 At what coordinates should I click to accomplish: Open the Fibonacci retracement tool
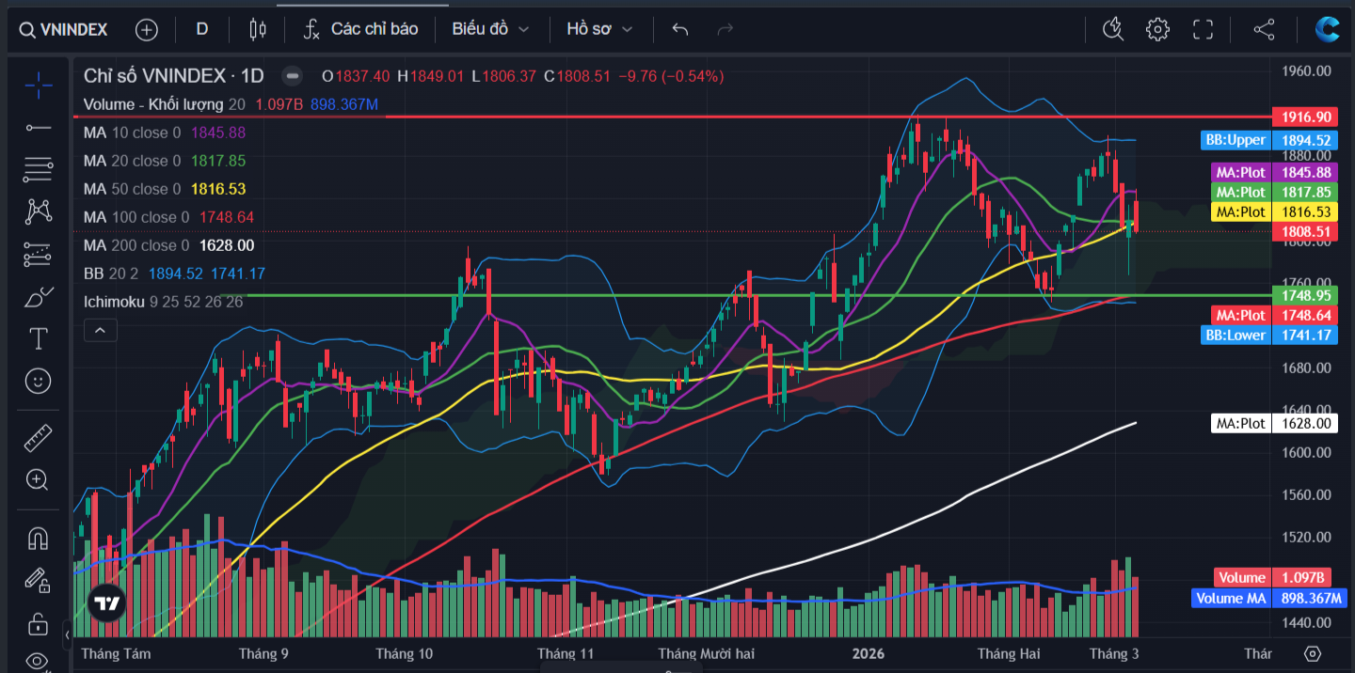point(38,169)
